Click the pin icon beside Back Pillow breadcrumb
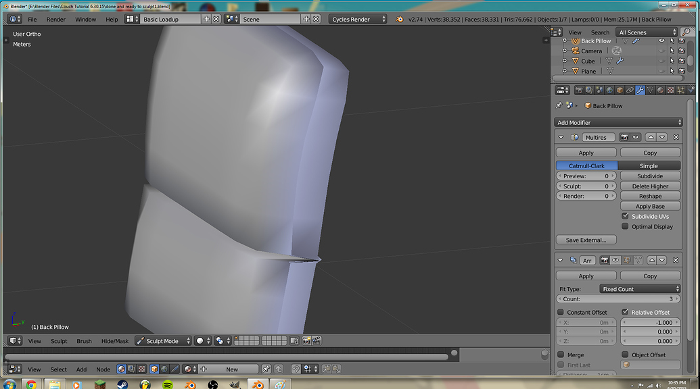Image resolution: width=700 pixels, height=389 pixels. 559,105
